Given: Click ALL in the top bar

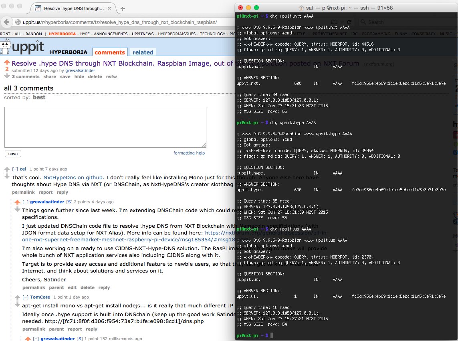Looking at the screenshot, I should [18, 34].
